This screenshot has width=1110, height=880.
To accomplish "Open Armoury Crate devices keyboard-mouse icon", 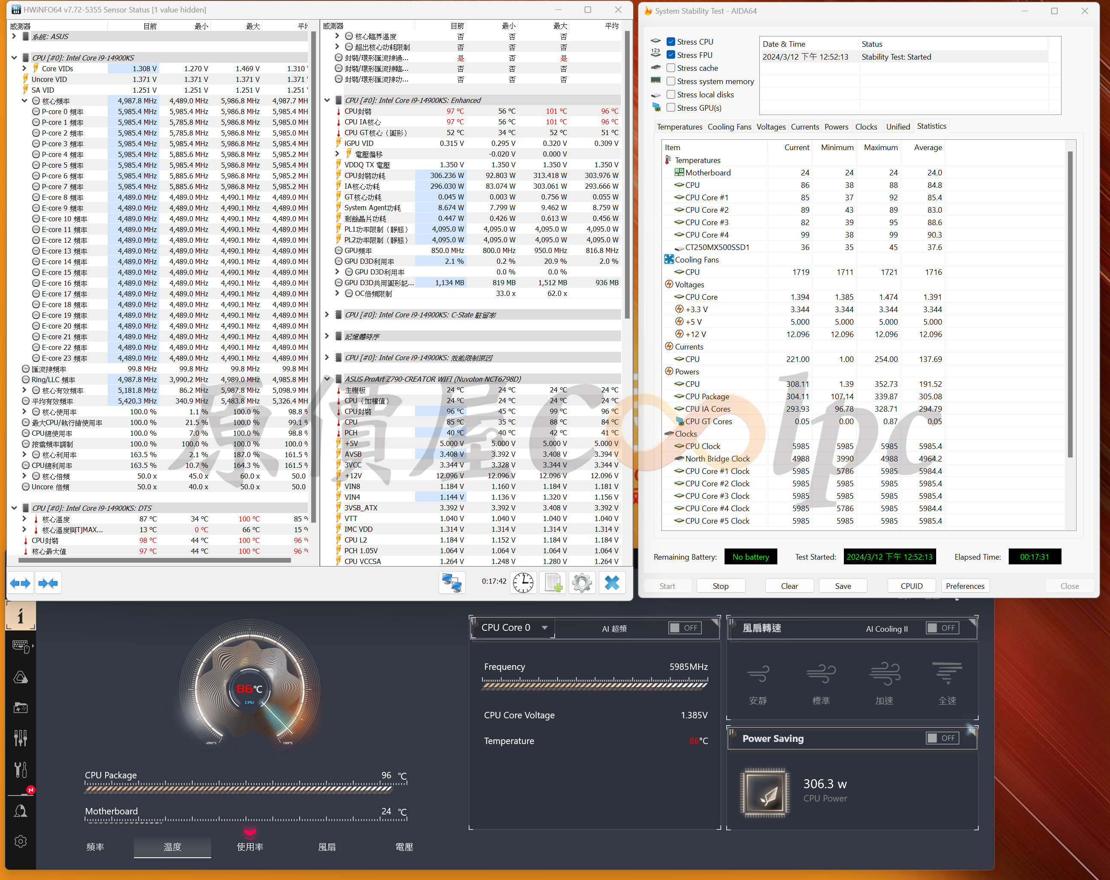I will [21, 647].
